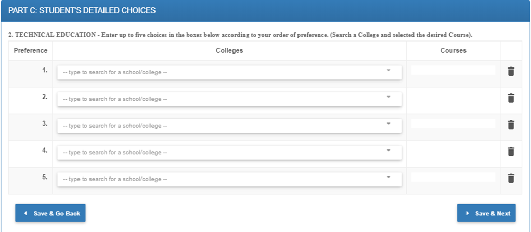The height and width of the screenshot is (232, 531).
Task: Open the third preference college dropdown
Action: 229,126
